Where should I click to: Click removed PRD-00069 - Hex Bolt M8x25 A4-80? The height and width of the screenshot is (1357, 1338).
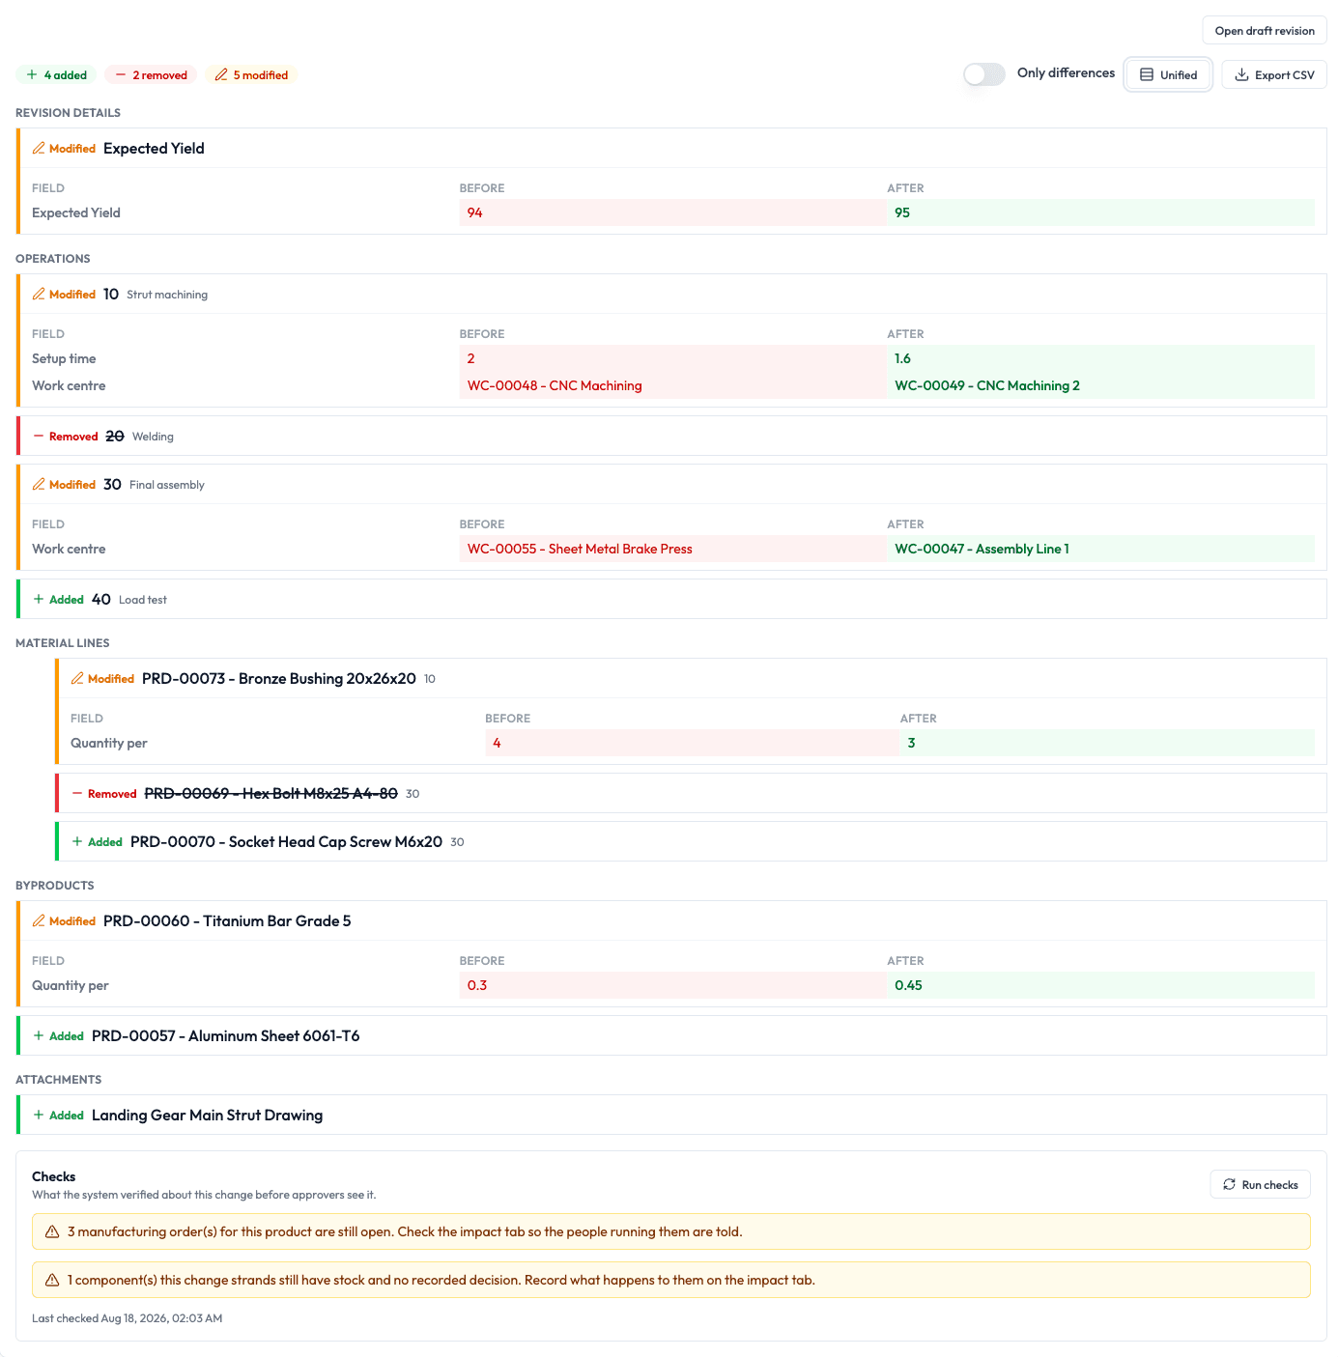pos(270,793)
